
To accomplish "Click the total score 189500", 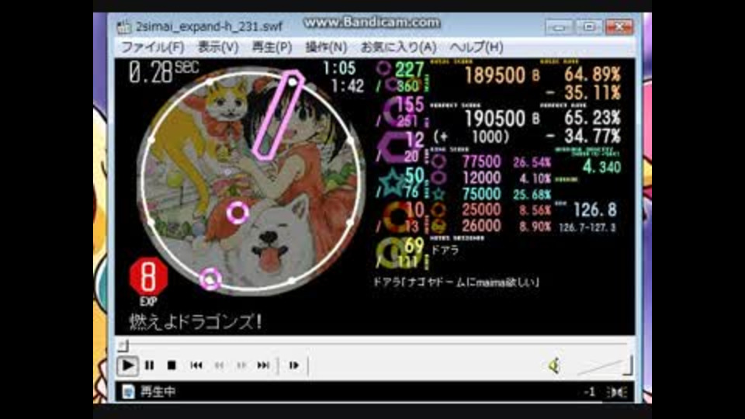I will click(x=494, y=75).
